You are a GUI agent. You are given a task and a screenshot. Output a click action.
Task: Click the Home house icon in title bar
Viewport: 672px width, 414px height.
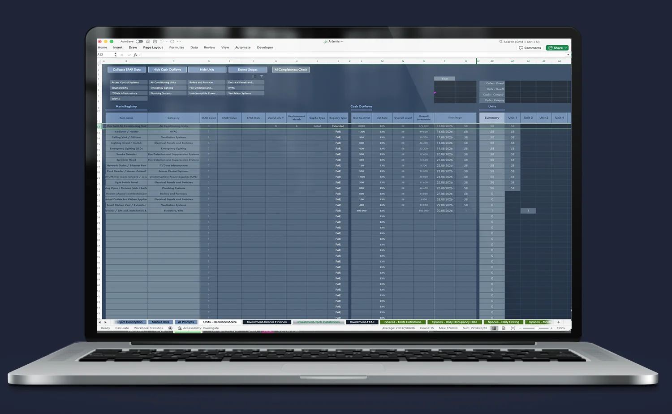pyautogui.click(x=148, y=41)
